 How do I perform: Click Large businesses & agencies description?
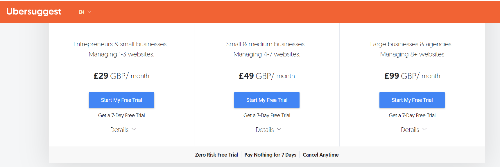point(411,44)
